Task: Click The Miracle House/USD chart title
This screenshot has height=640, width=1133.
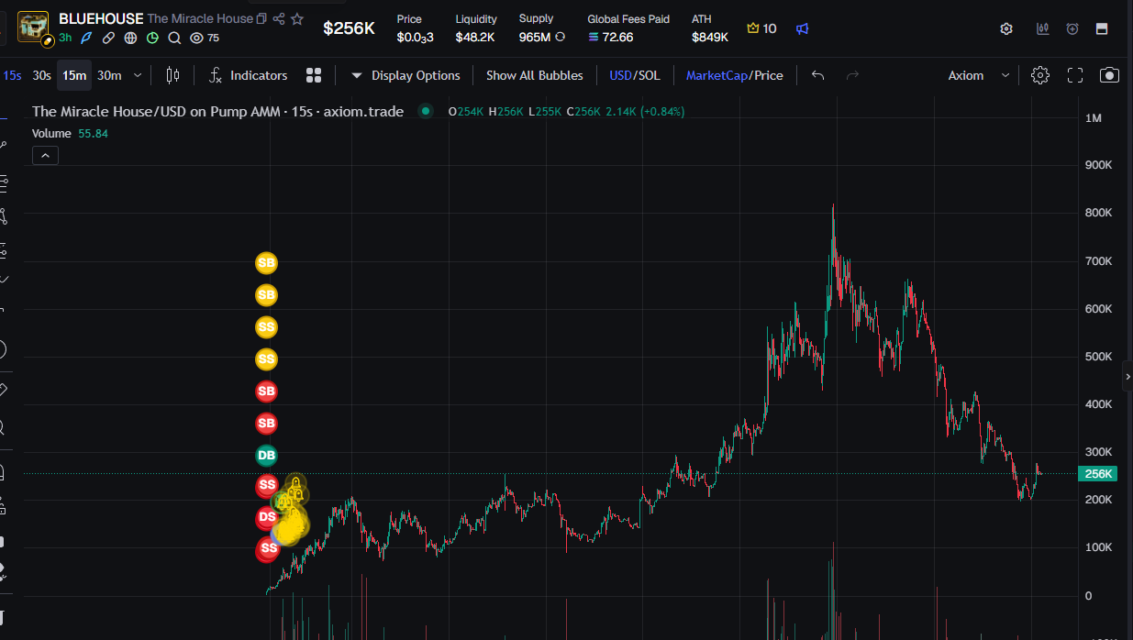Action: click(x=217, y=111)
